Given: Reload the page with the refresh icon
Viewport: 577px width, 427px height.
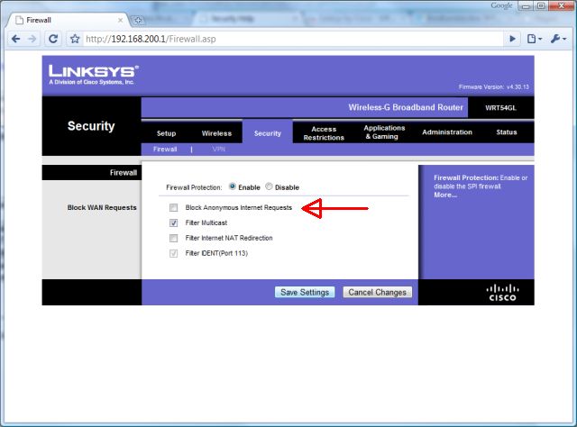Looking at the screenshot, I should [53, 39].
